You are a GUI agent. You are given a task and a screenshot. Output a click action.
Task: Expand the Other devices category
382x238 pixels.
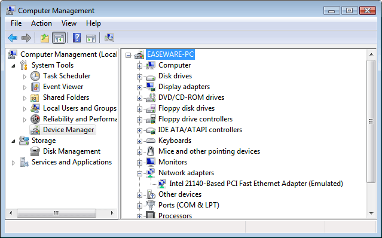tap(139, 195)
